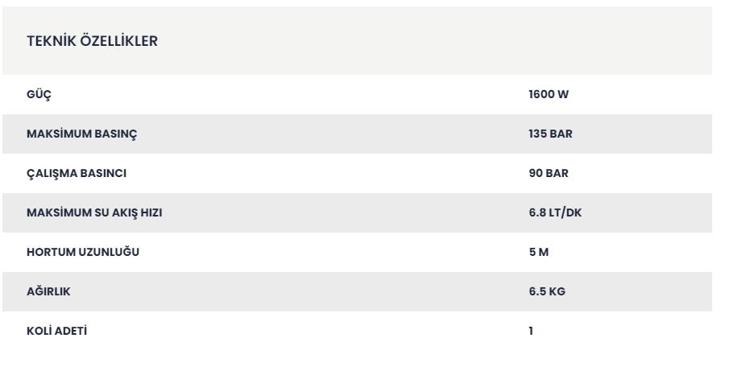Click the 6.5 KG weight value
The image size is (729, 371).
click(x=547, y=291)
